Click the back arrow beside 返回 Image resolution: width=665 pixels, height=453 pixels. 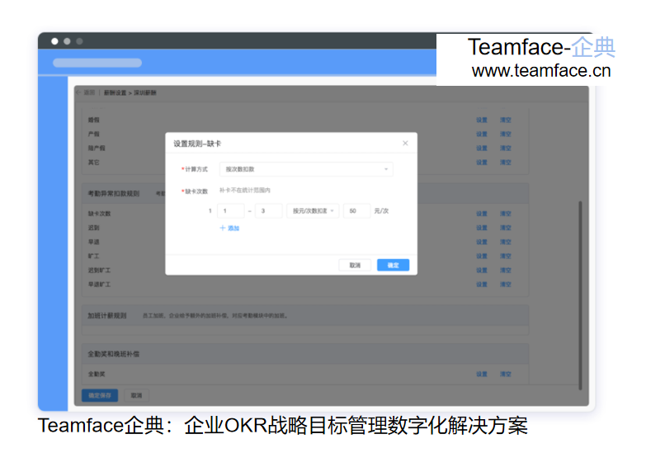point(78,93)
